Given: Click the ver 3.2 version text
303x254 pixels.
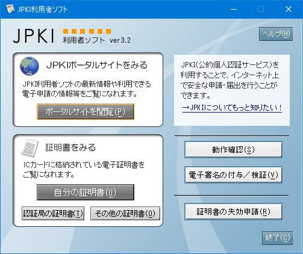Looking at the screenshot, I should [120, 40].
